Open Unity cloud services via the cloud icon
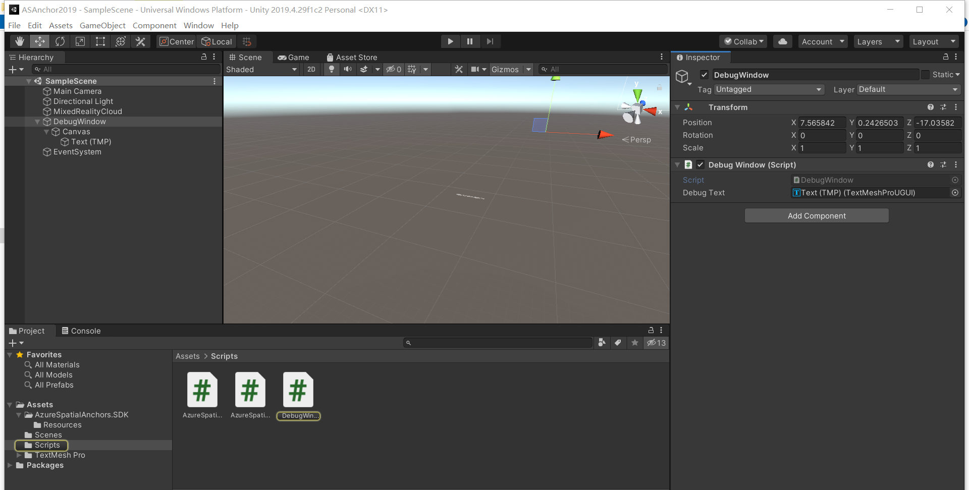The height and width of the screenshot is (490, 969). tap(782, 41)
